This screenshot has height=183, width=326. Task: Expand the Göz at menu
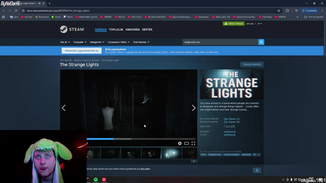coord(65,42)
